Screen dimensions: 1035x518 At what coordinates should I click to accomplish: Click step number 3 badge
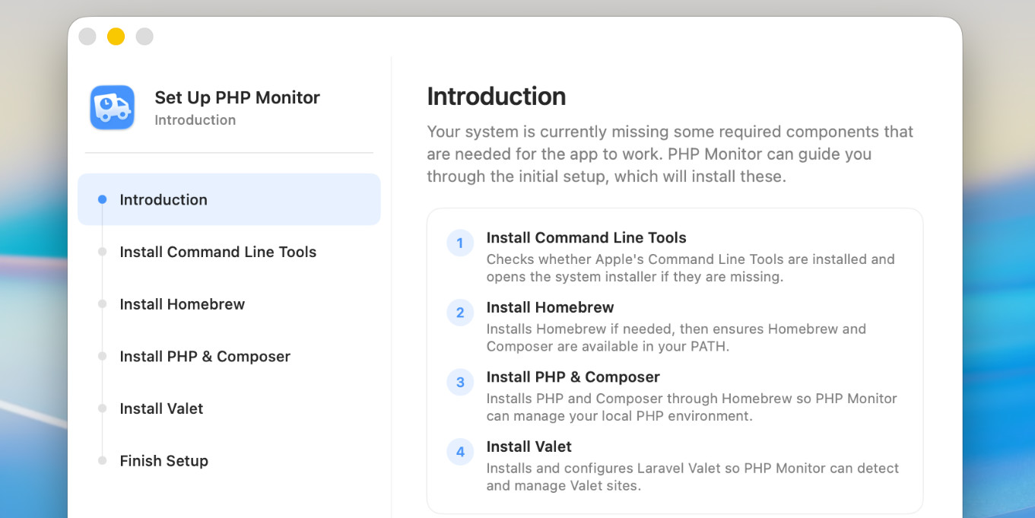coord(460,383)
